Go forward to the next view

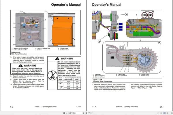(x=93, y=113)
